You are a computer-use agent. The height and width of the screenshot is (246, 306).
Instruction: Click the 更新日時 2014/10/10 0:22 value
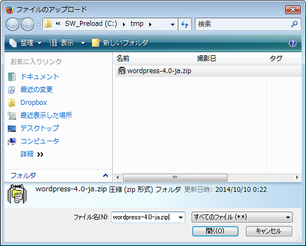(x=241, y=189)
